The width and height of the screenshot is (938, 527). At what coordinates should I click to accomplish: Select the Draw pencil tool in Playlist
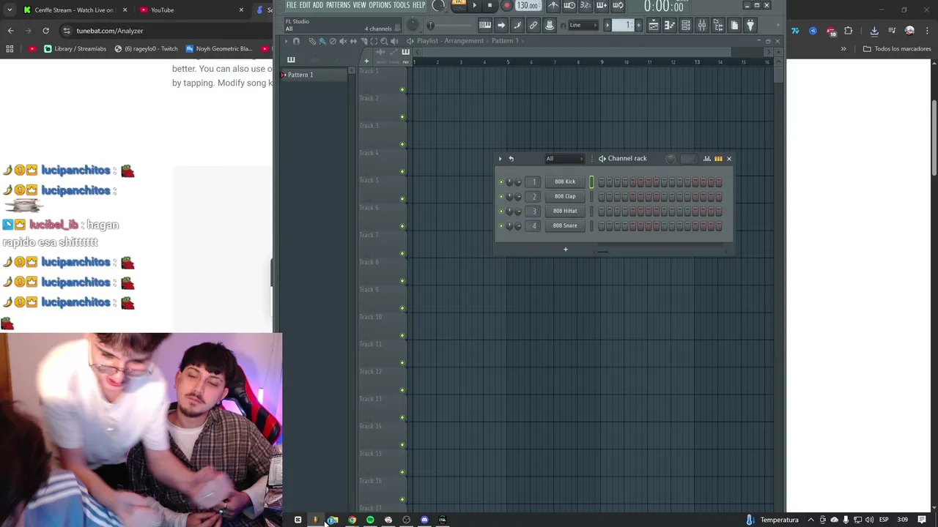coord(312,41)
